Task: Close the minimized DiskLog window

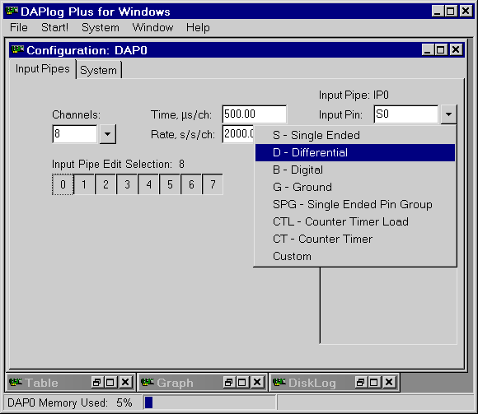Action: coord(389,383)
